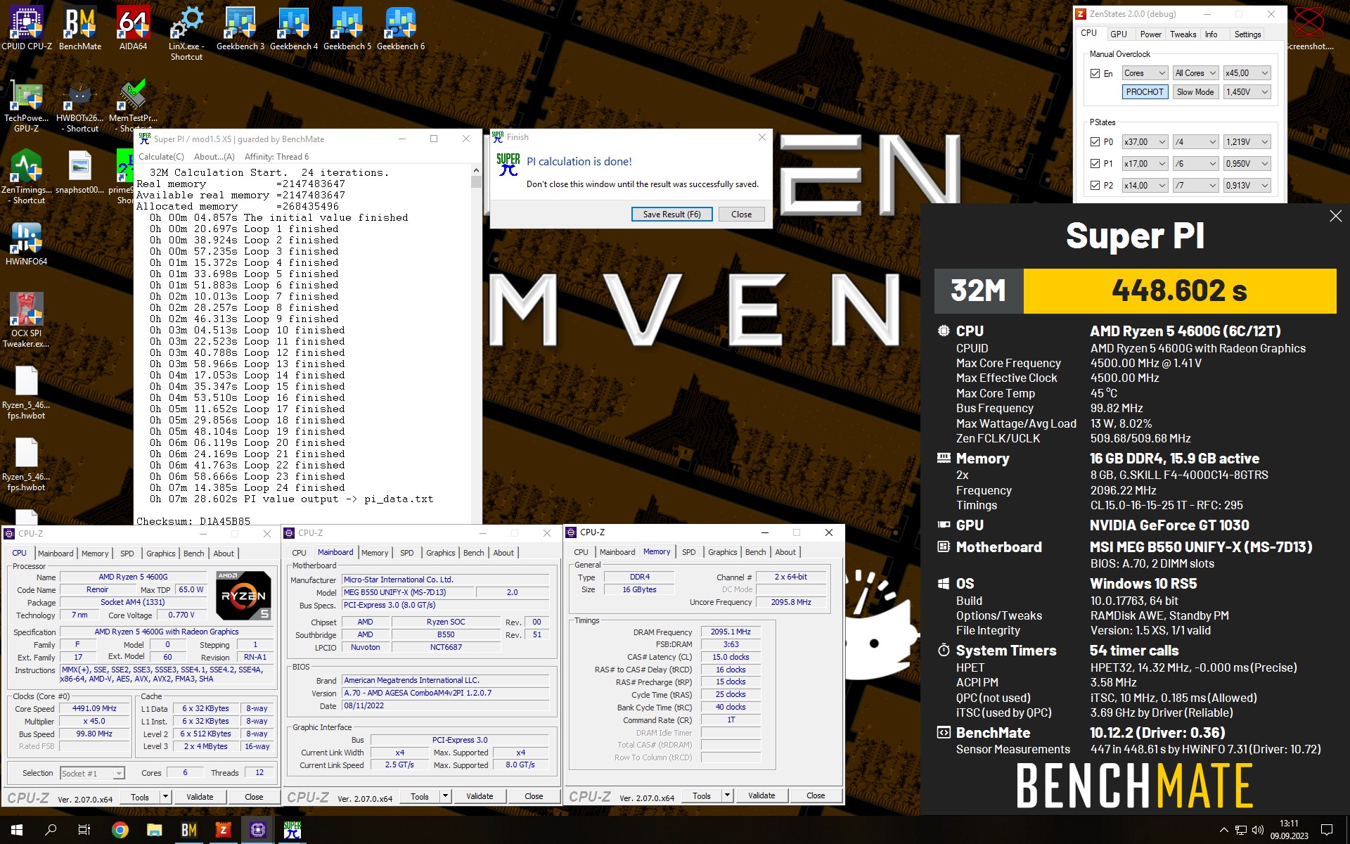Toggle P2 PState checkbox
Viewport: 1350px width, 844px height.
(1095, 186)
